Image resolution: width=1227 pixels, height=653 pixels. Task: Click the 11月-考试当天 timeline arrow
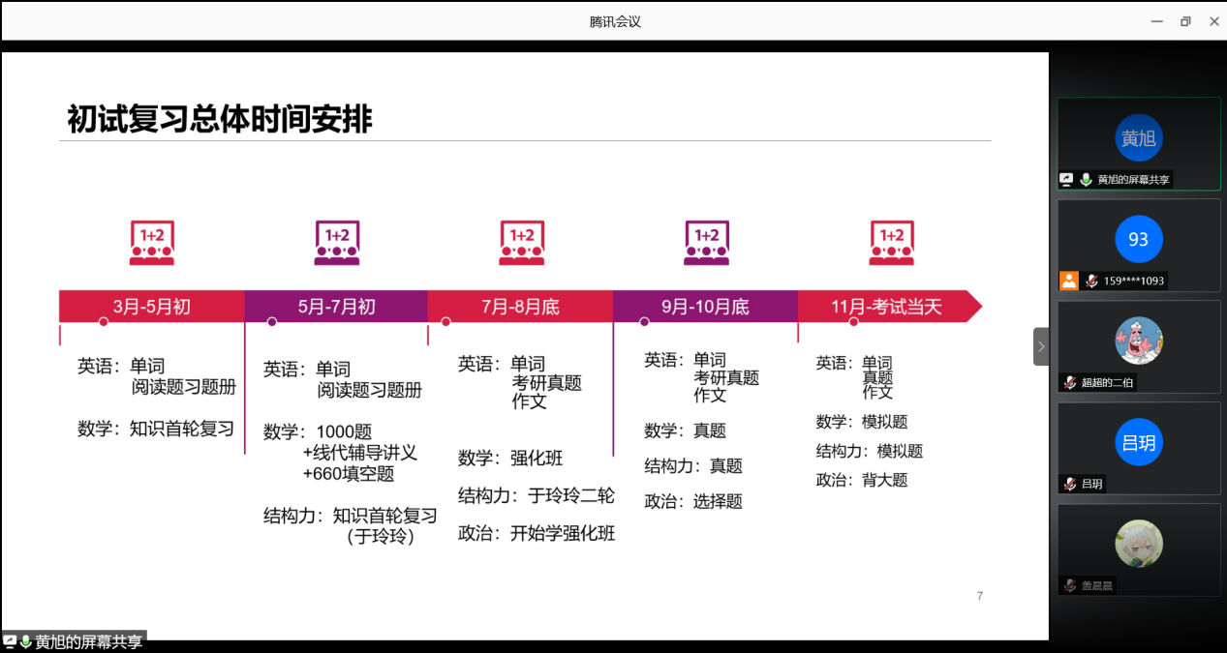[x=886, y=307]
